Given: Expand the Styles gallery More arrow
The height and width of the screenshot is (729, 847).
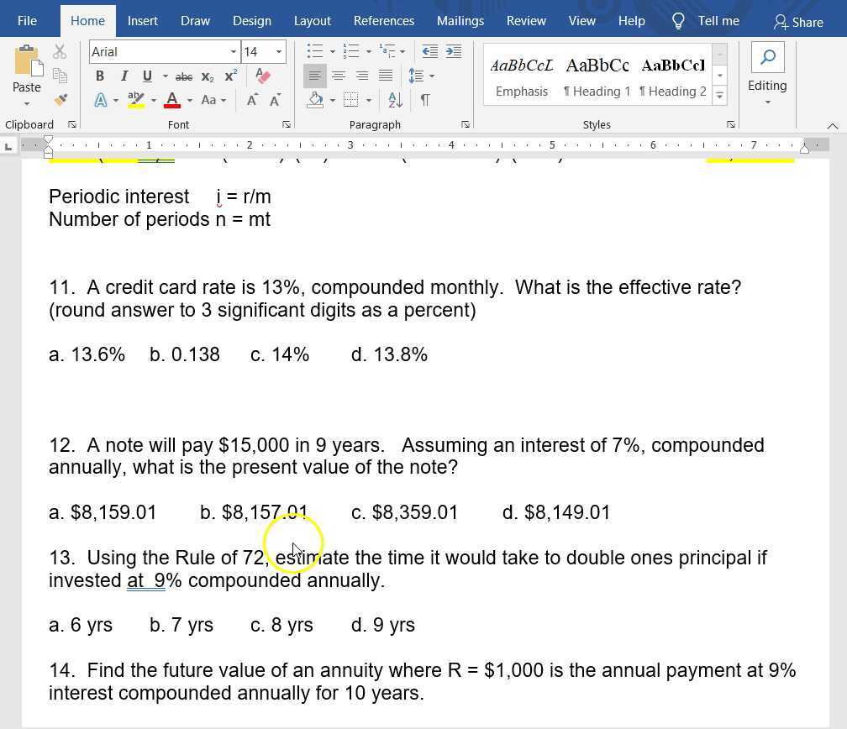Looking at the screenshot, I should (719, 96).
